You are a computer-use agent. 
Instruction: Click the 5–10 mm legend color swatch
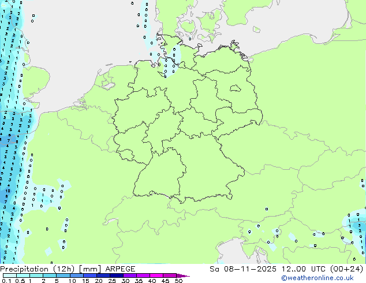pos(64,275)
